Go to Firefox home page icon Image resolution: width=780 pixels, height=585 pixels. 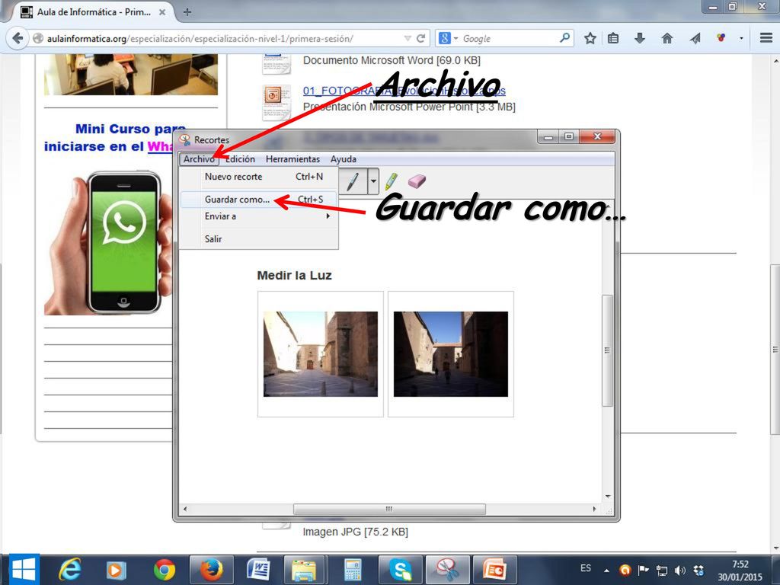[667, 38]
